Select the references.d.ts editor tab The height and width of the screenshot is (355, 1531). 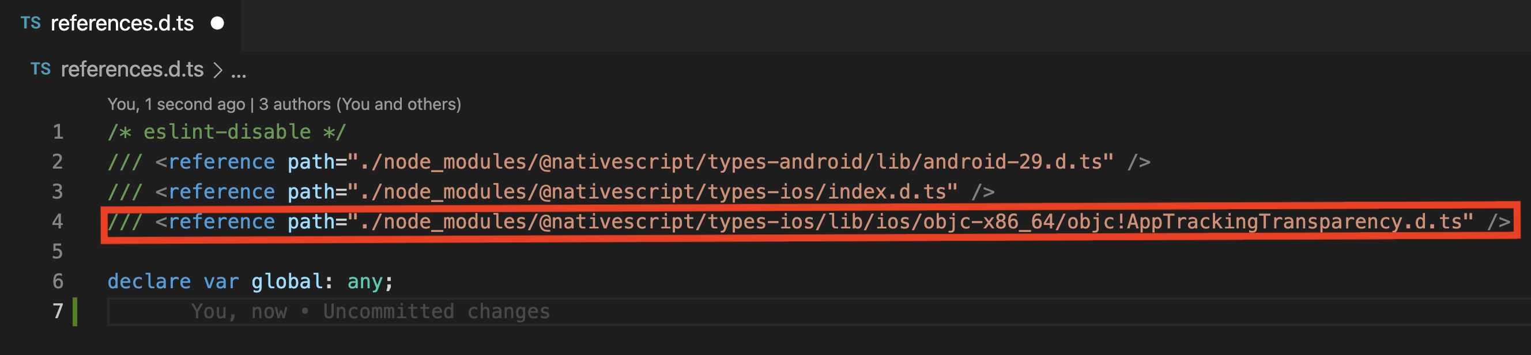(120, 24)
